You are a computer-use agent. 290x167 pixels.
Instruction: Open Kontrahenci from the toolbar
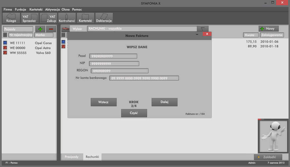(x=67, y=18)
